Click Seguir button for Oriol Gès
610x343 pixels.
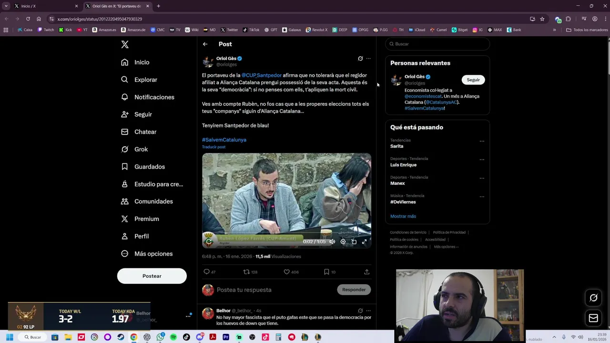[x=473, y=80]
